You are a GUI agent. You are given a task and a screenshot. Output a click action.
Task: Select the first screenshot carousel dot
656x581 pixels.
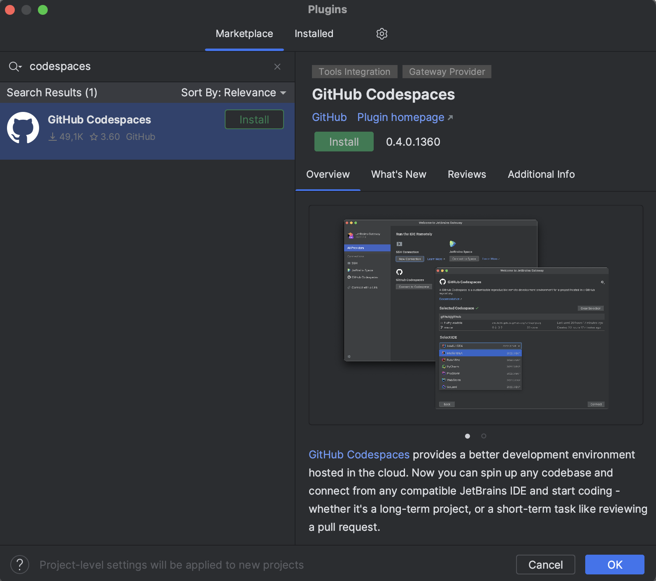tap(468, 436)
